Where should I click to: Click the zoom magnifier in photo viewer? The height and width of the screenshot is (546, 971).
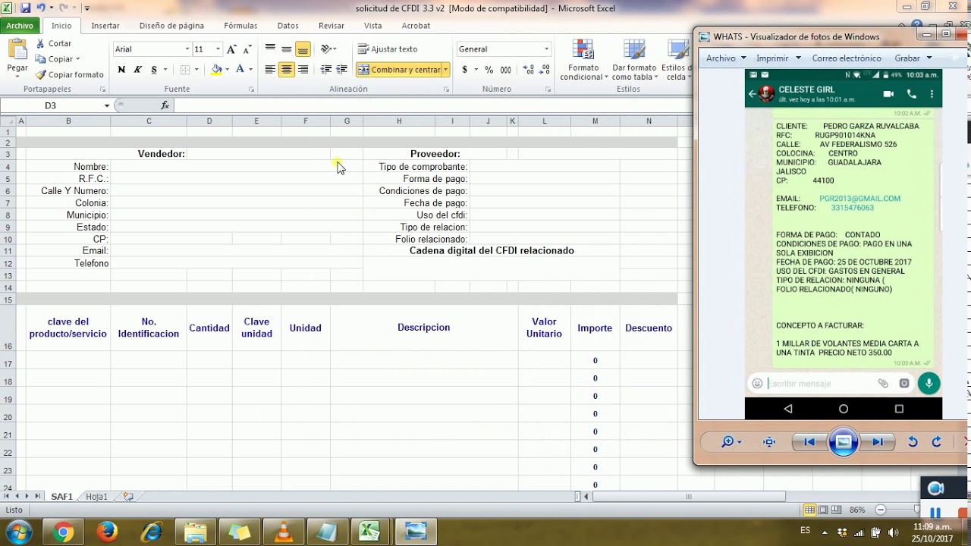(728, 442)
